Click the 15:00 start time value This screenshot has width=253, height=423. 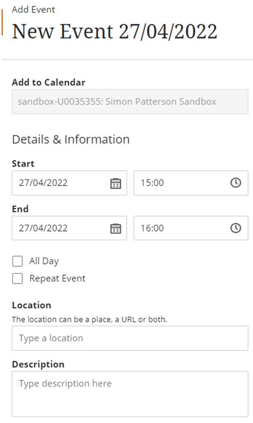click(152, 183)
